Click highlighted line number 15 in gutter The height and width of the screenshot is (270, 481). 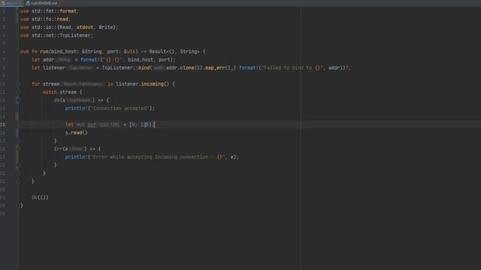[3, 124]
